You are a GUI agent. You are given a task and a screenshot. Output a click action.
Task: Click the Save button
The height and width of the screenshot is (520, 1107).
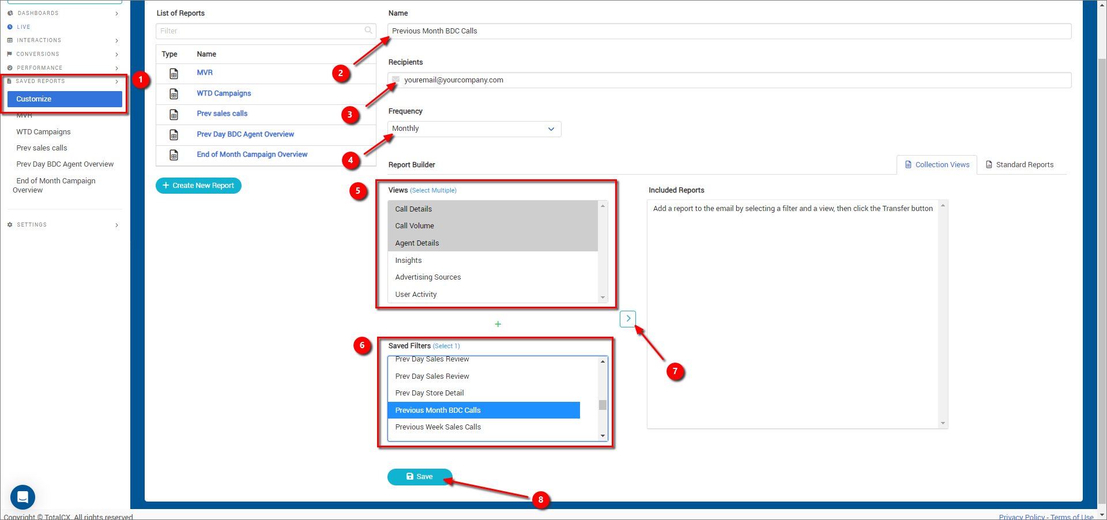(x=420, y=477)
